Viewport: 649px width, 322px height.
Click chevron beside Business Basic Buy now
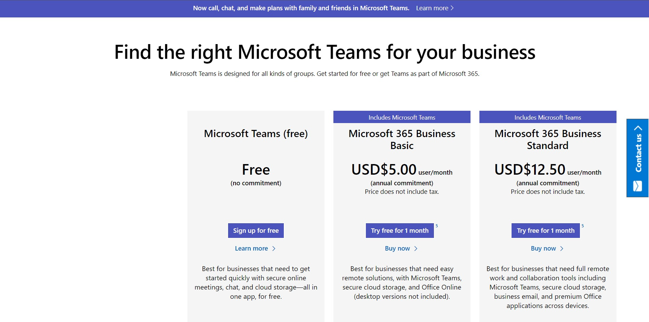(x=416, y=249)
